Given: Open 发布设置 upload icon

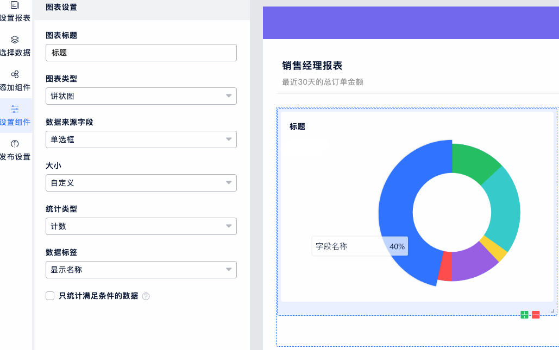Looking at the screenshot, I should pos(15,144).
